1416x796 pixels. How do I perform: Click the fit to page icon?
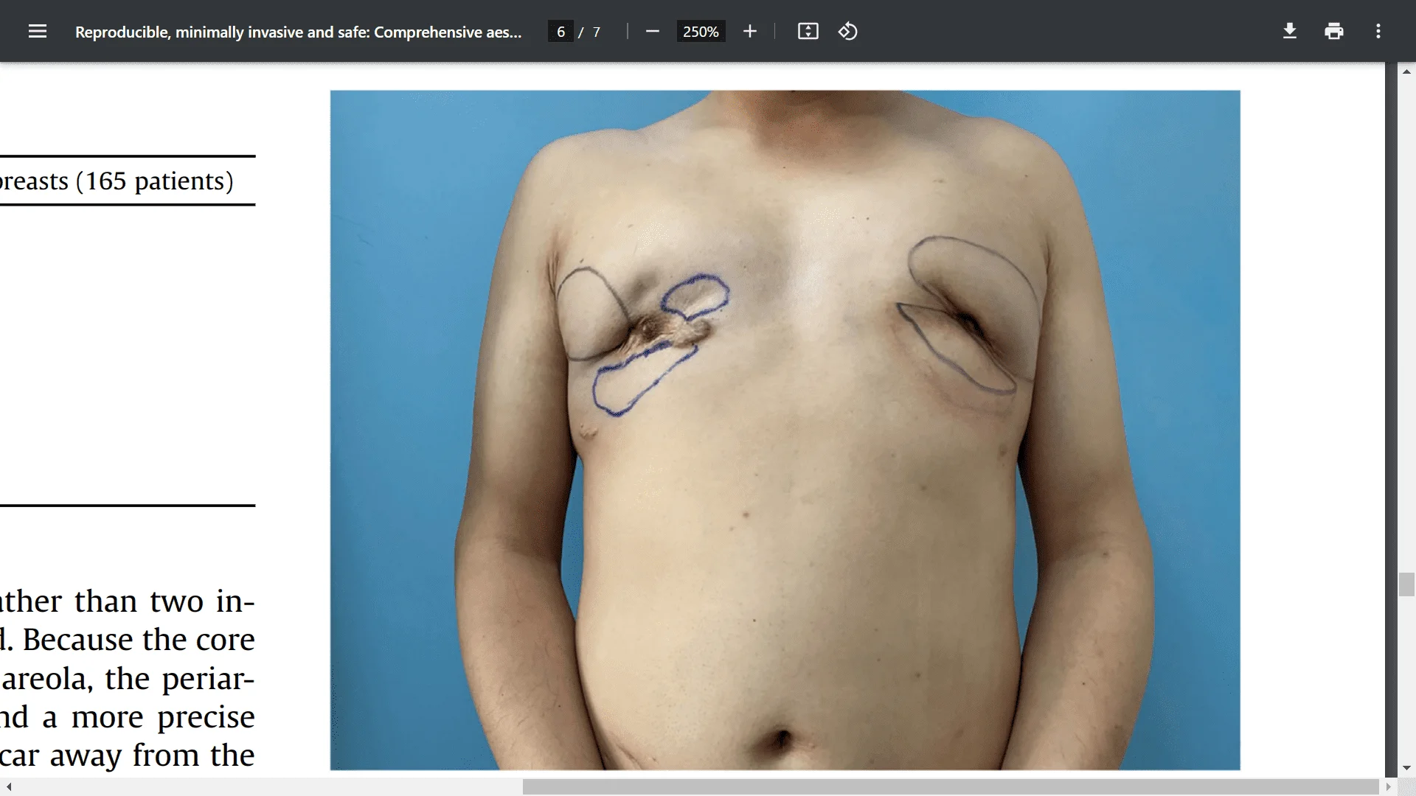tap(808, 31)
